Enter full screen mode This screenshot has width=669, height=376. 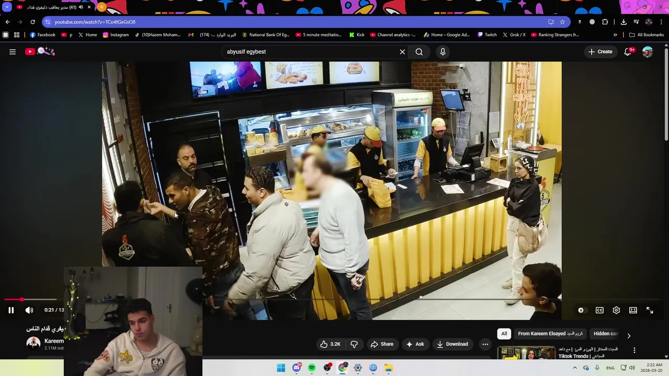(x=650, y=310)
